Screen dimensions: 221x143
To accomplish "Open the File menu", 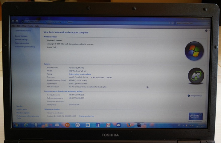I will click(x=13, y=26).
